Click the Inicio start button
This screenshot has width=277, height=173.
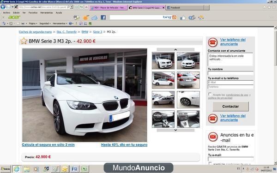tap(6, 169)
